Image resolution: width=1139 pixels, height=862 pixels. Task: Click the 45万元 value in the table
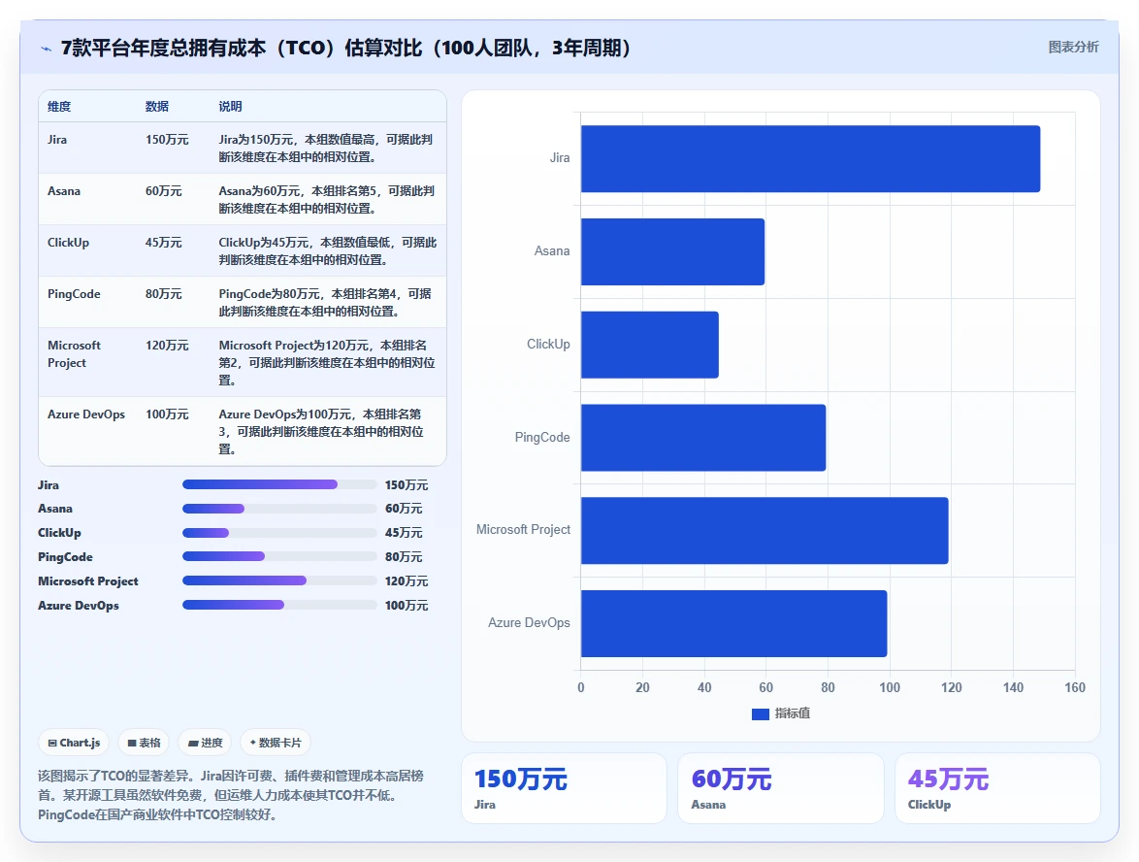coord(163,243)
